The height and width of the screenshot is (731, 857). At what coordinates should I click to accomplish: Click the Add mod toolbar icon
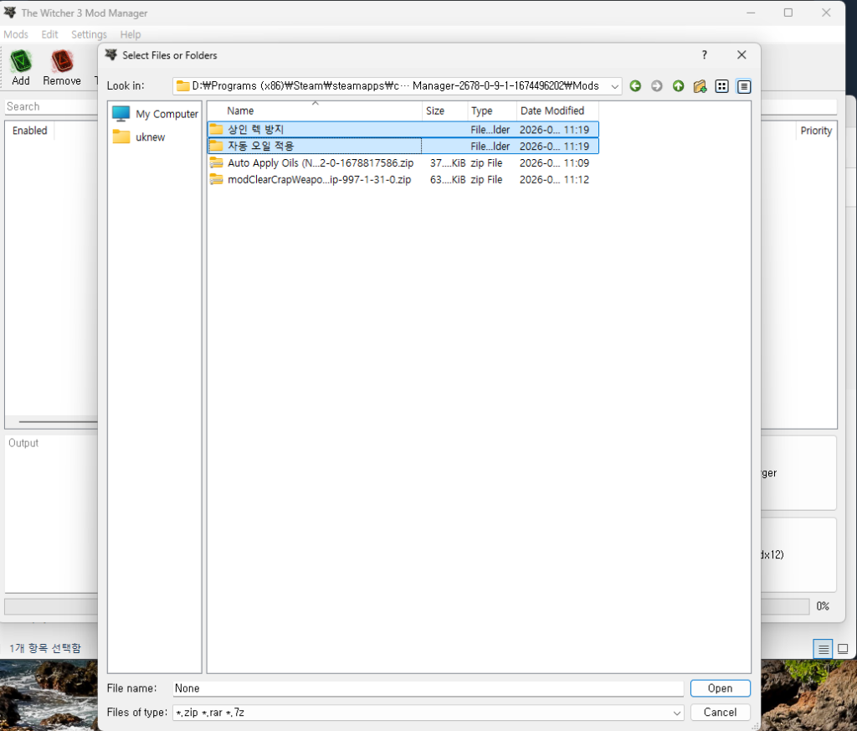(x=21, y=61)
